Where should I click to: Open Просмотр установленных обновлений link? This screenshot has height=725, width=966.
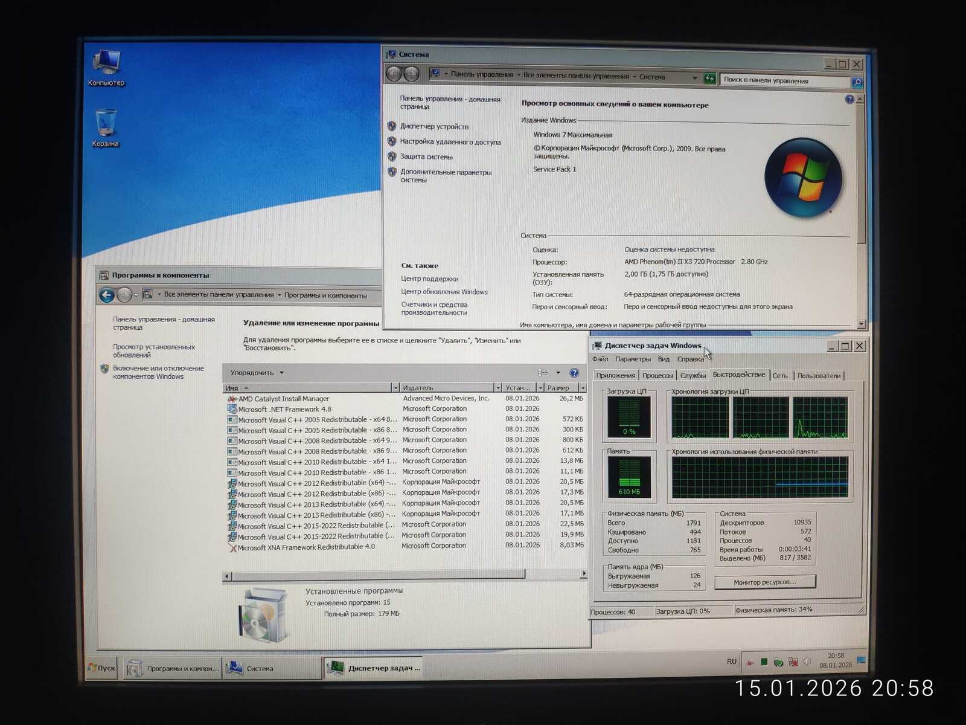[154, 351]
